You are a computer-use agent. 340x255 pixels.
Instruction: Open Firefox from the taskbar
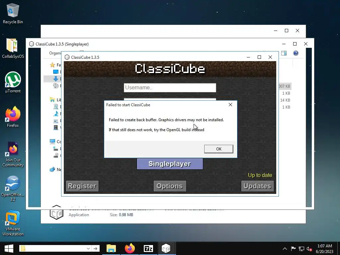130,248
